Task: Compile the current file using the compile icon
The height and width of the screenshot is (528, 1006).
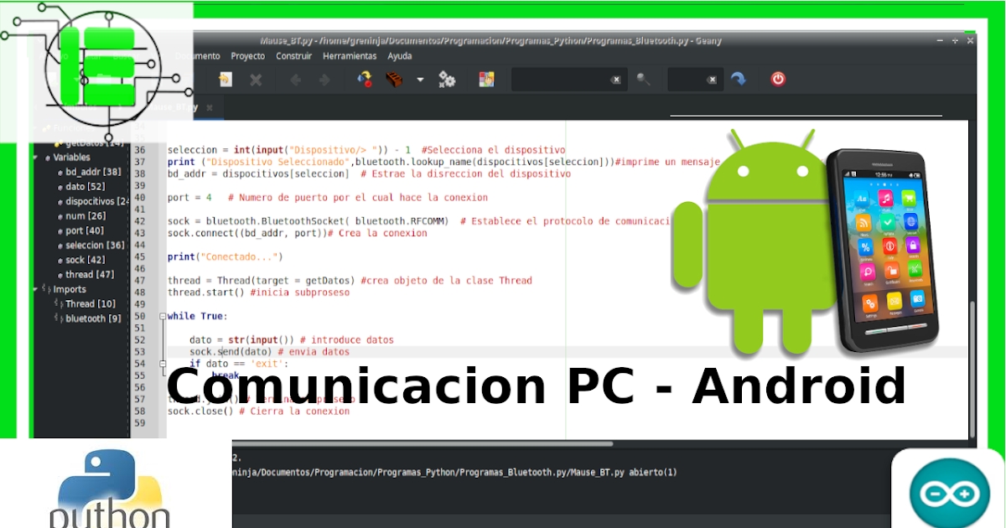Action: (366, 80)
